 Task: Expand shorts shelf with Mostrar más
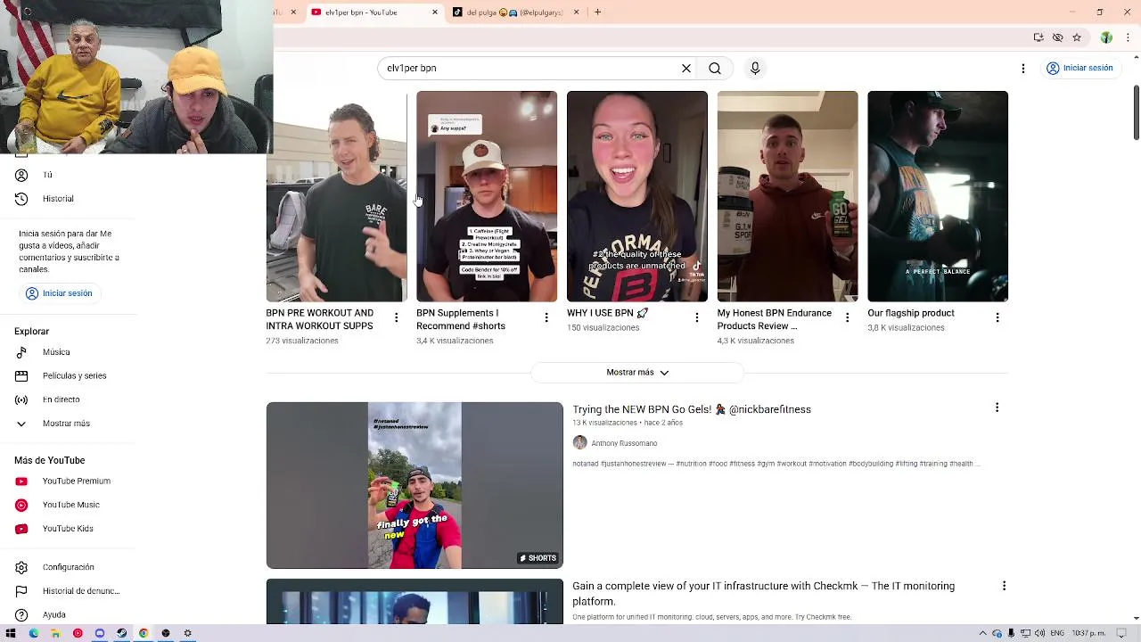tap(637, 372)
